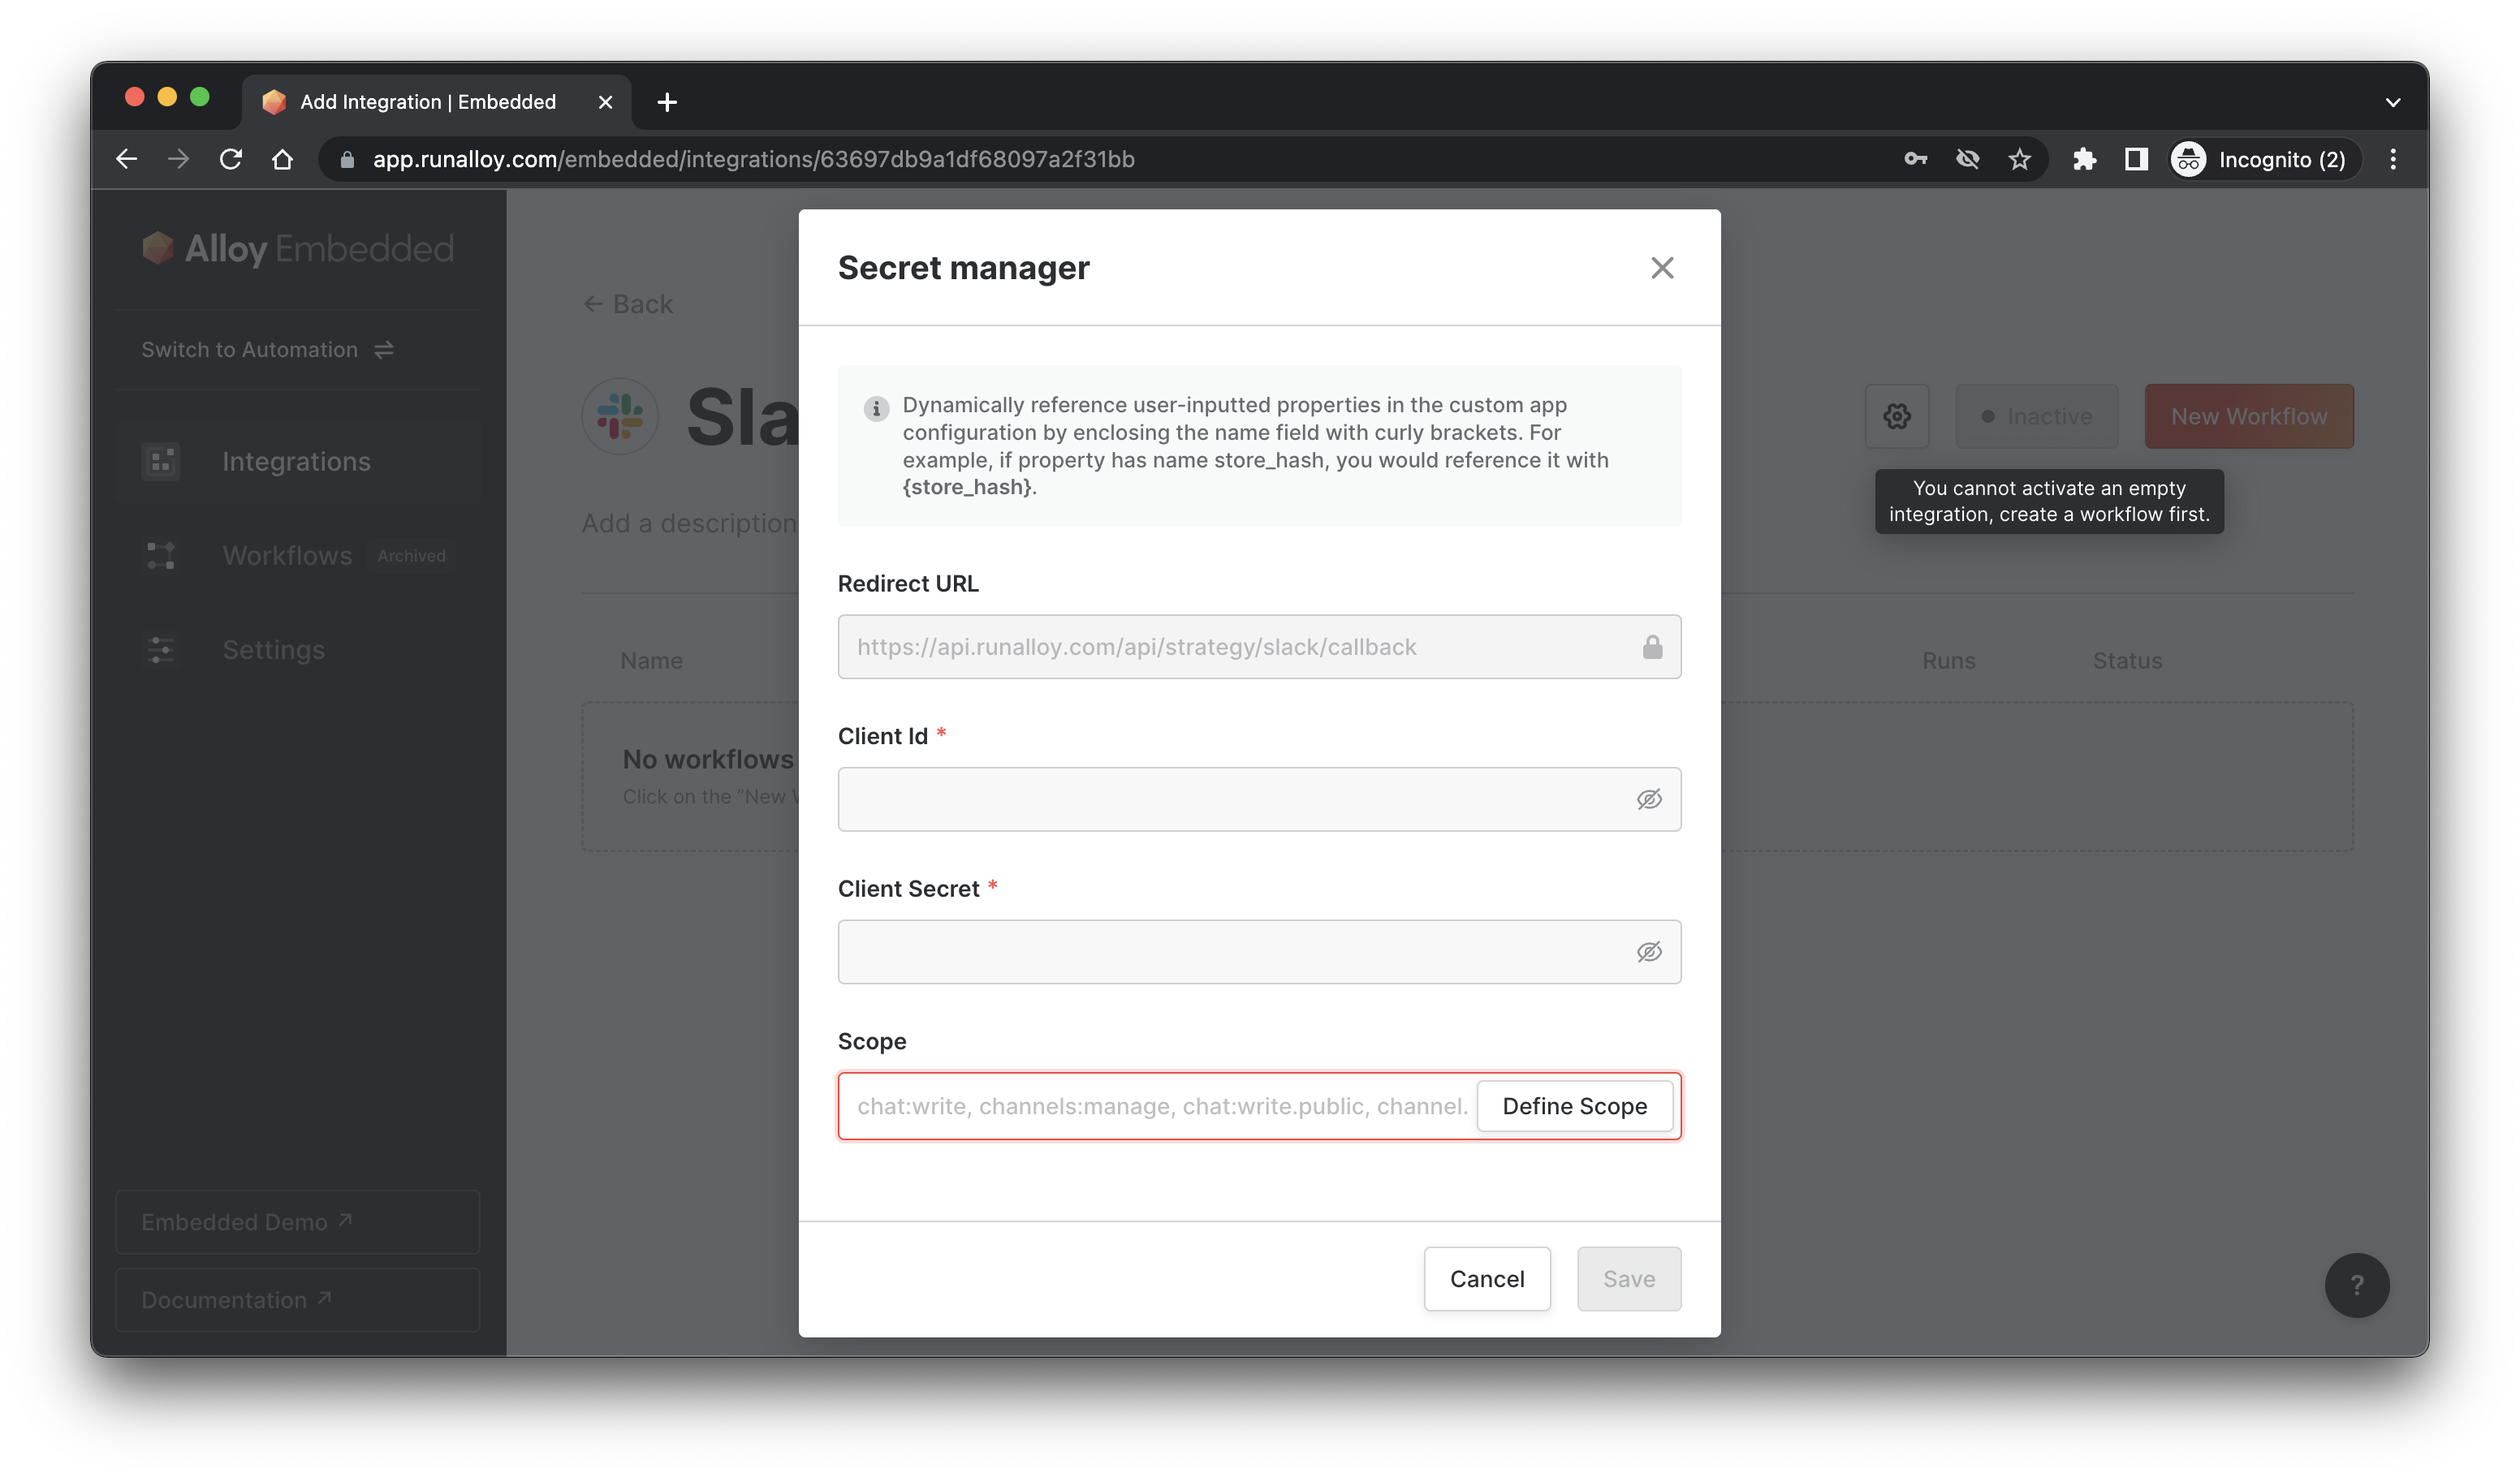This screenshot has width=2520, height=1477.
Task: Click the Cancel button
Action: point(1487,1279)
